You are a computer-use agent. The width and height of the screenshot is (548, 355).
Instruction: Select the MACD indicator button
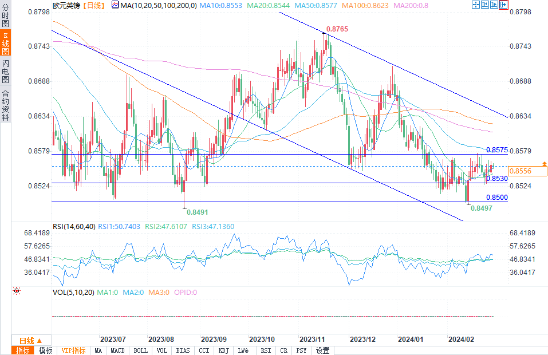point(117,350)
